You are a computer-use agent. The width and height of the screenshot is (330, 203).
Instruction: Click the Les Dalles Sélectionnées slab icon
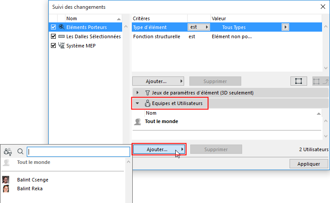click(62, 36)
